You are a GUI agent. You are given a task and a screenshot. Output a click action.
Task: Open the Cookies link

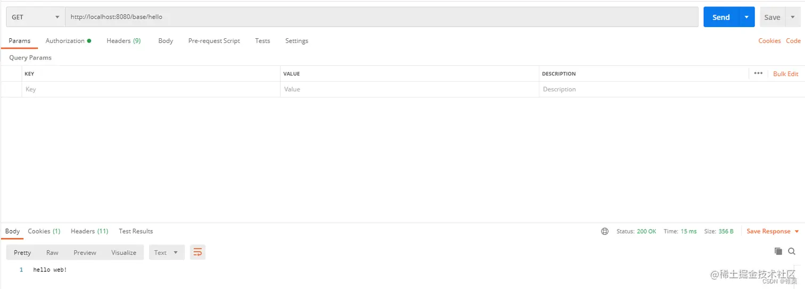[769, 41]
